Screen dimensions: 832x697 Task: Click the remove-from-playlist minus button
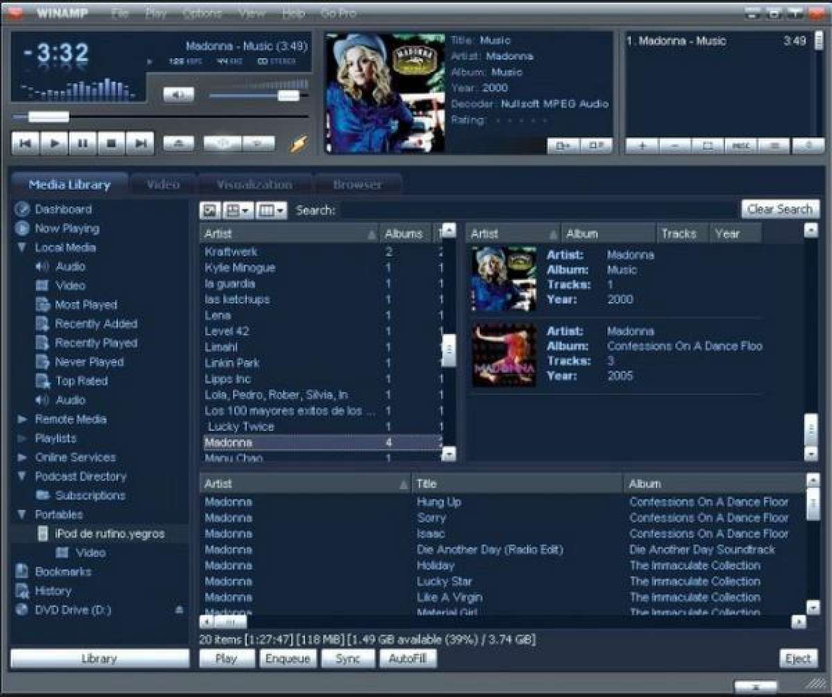click(675, 145)
